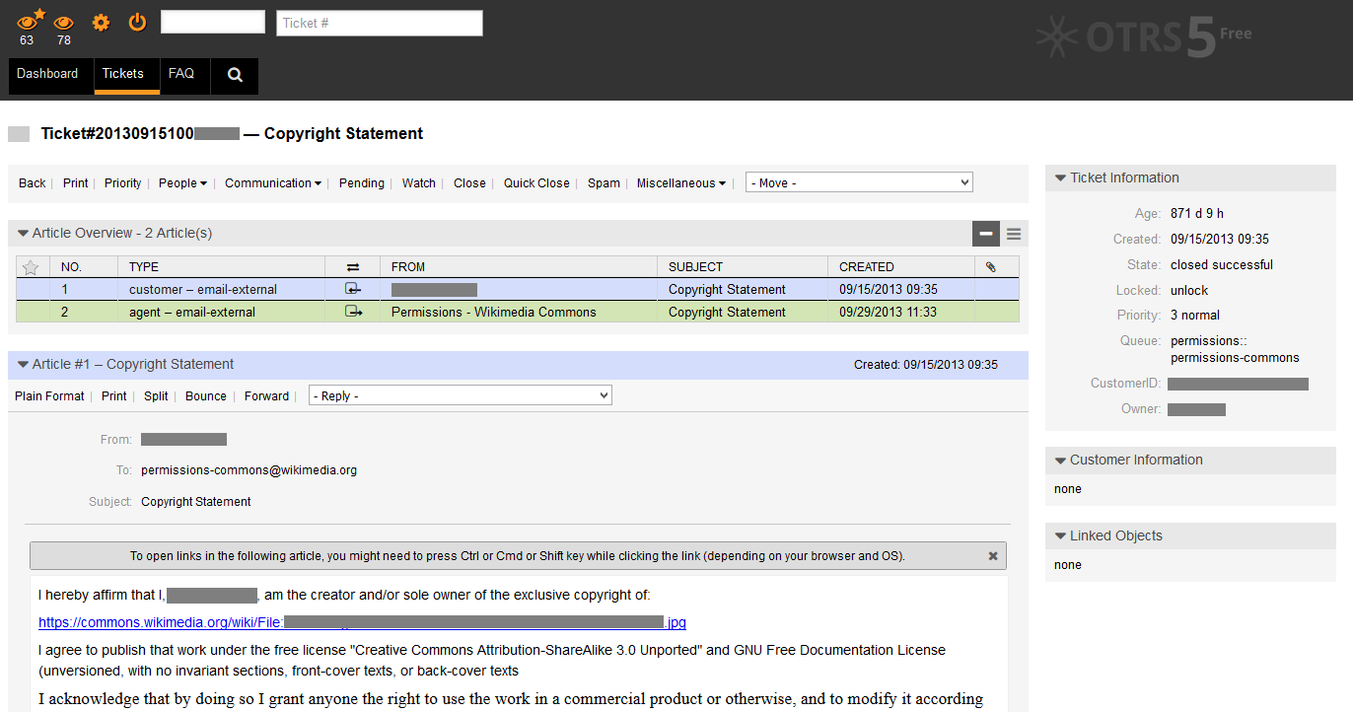Collapse article list with the minus toggle
Screen dimensions: 1353x712
[x=985, y=234]
